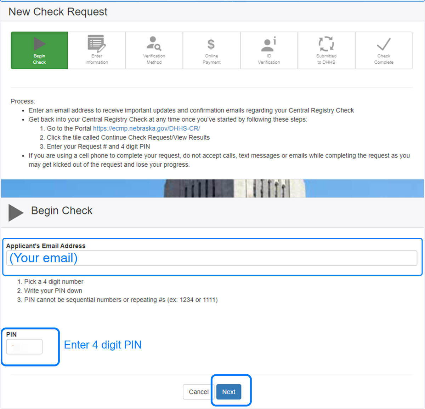Click the 'Write your PIN down' instruction
Viewport: 425px width, 409px height.
[x=53, y=291]
